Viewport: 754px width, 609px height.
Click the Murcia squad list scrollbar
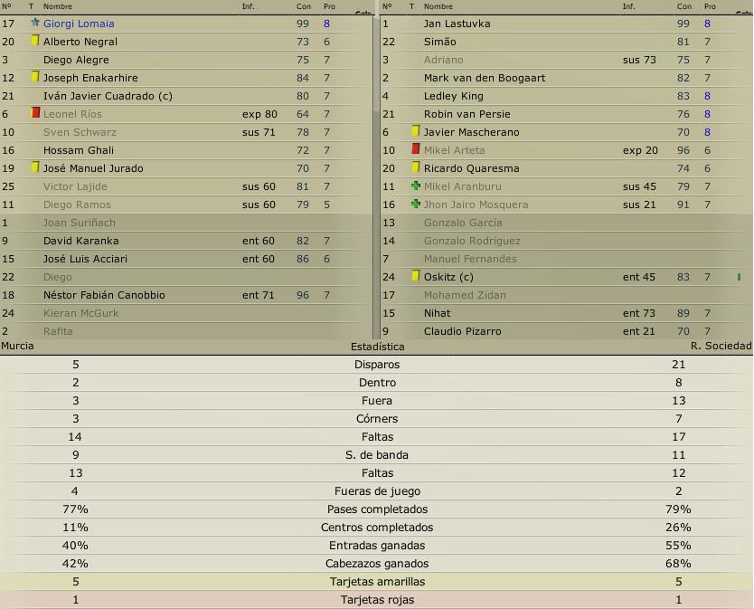click(376, 177)
